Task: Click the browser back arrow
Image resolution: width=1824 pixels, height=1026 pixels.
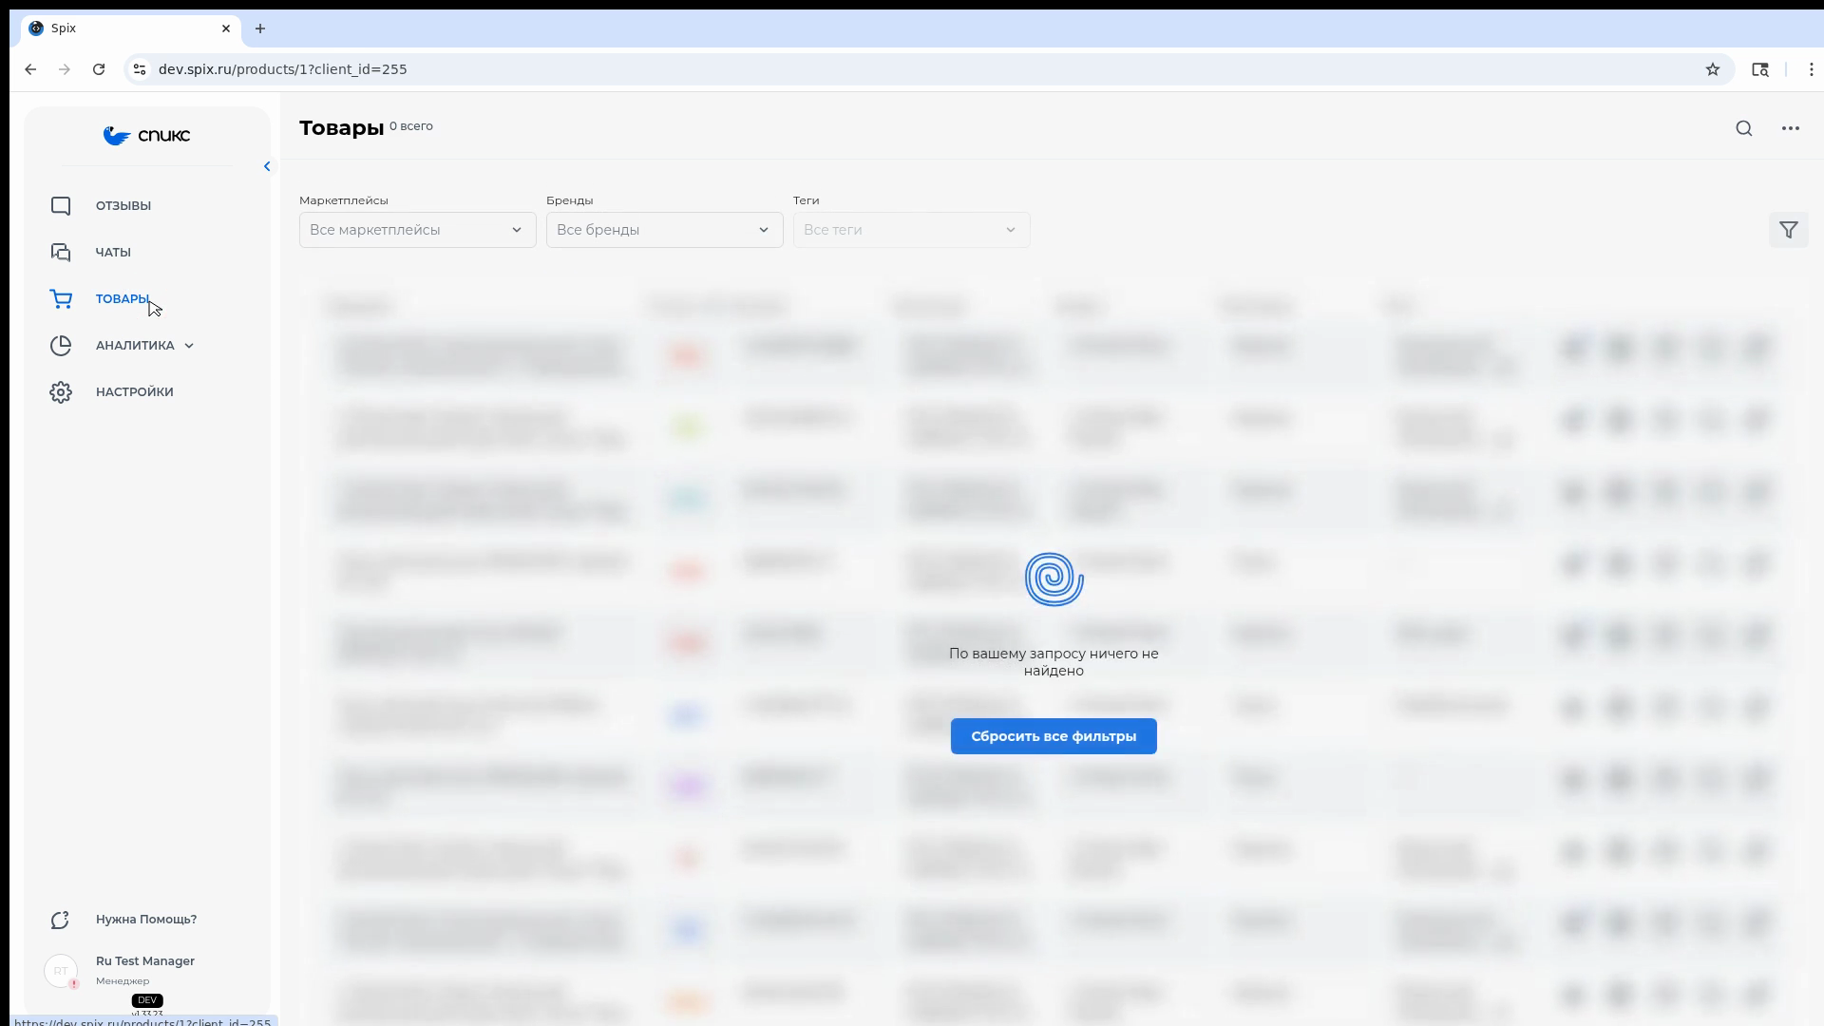Action: (x=30, y=69)
